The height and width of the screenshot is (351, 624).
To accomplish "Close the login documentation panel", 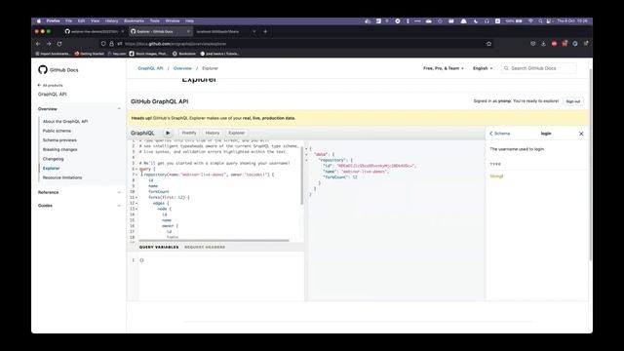I will [581, 134].
